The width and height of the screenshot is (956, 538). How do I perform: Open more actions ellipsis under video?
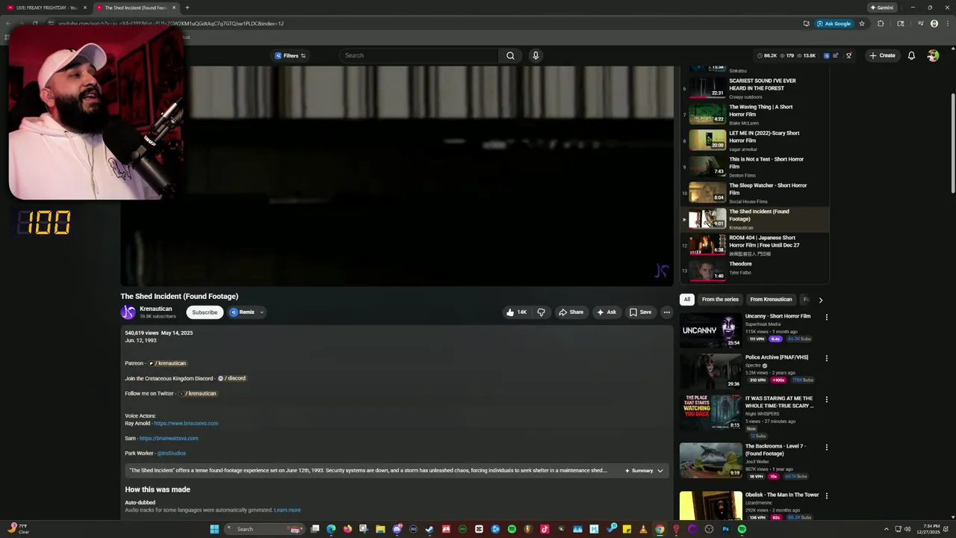(666, 312)
